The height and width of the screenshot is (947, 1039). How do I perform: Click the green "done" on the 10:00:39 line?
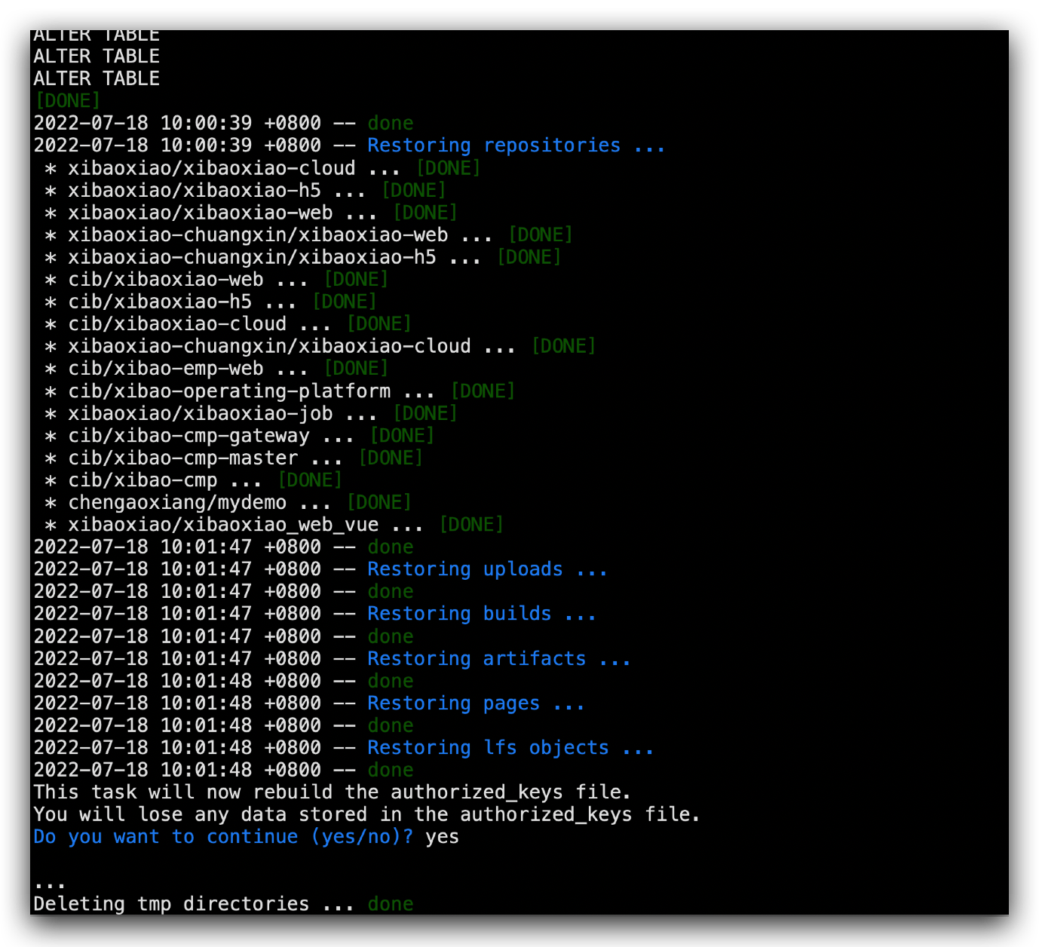(391, 124)
